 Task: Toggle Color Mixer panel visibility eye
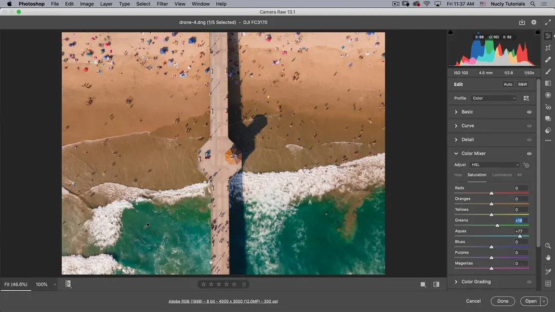coord(529,154)
